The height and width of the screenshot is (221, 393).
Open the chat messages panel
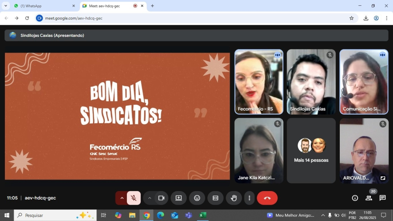click(x=382, y=198)
